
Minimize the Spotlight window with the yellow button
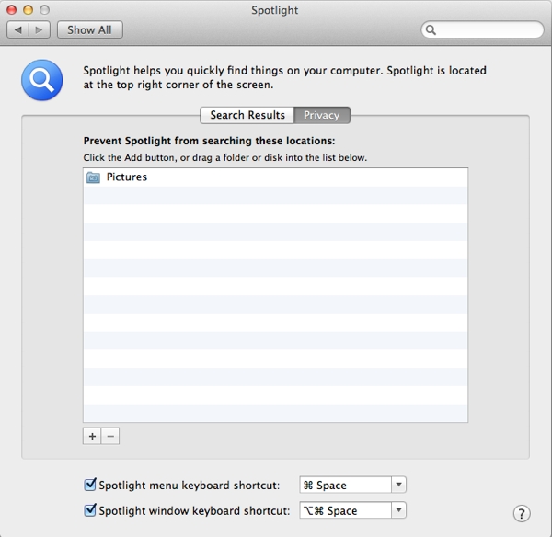pos(29,10)
